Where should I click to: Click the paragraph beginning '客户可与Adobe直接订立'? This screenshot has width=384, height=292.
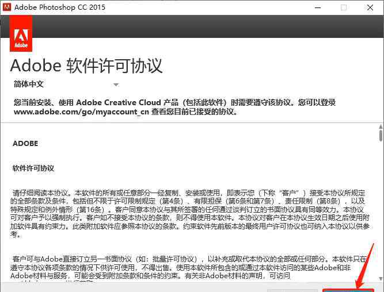point(189,267)
